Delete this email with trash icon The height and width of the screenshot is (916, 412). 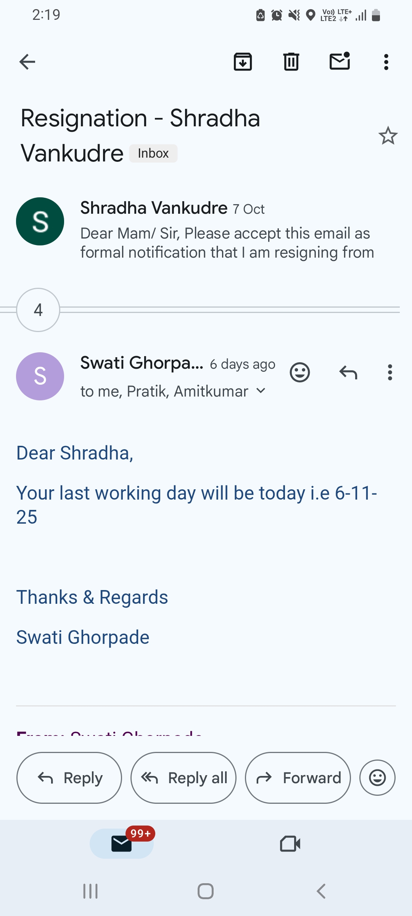(291, 62)
